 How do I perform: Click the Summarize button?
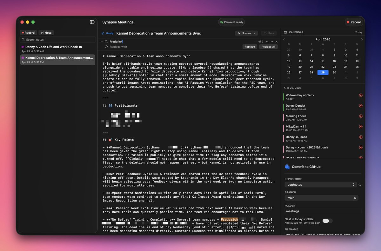pos(246,33)
